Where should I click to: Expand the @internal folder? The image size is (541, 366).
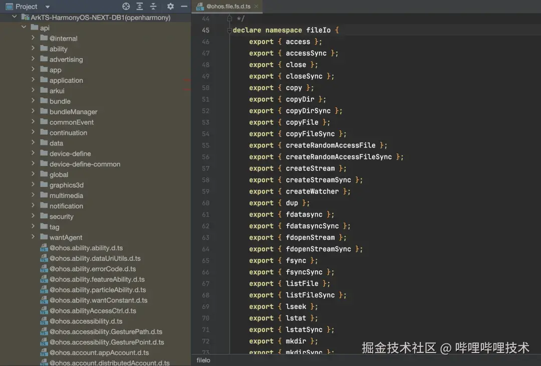pos(33,38)
